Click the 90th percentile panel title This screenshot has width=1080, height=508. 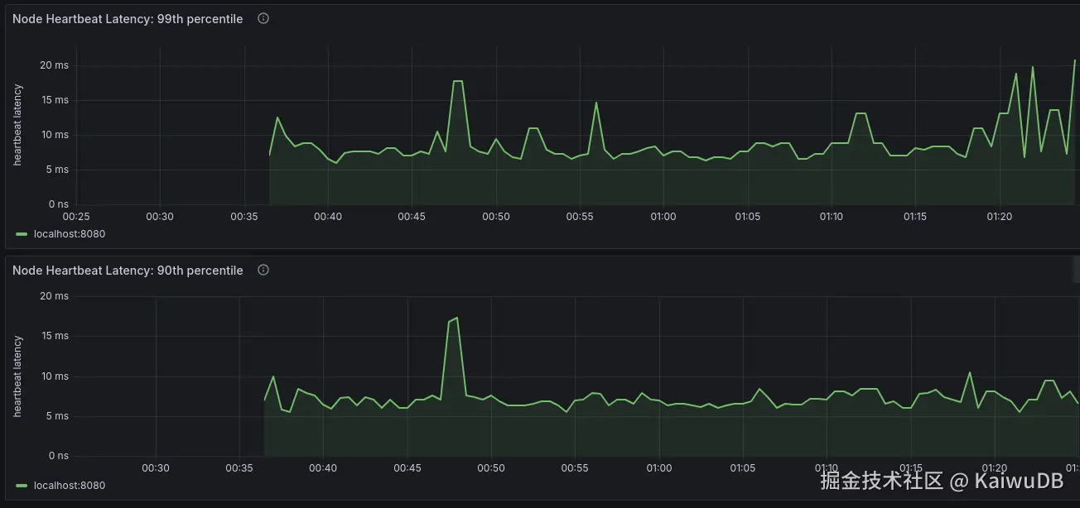click(128, 271)
